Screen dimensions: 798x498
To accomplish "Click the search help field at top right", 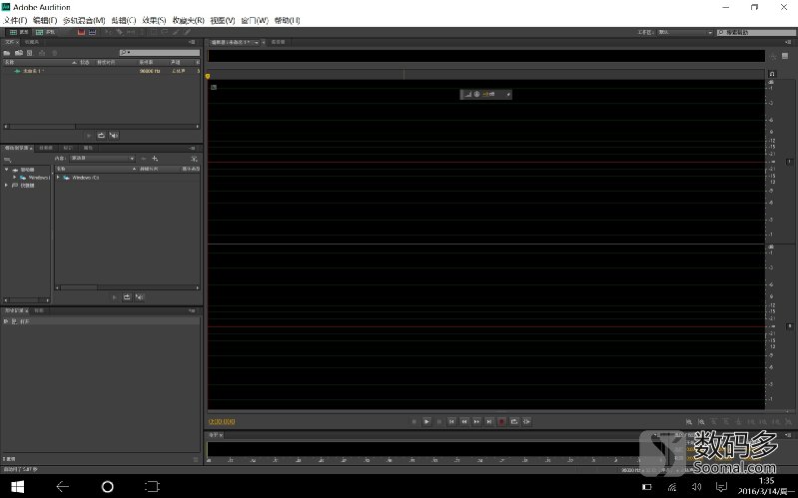I will (x=756, y=32).
